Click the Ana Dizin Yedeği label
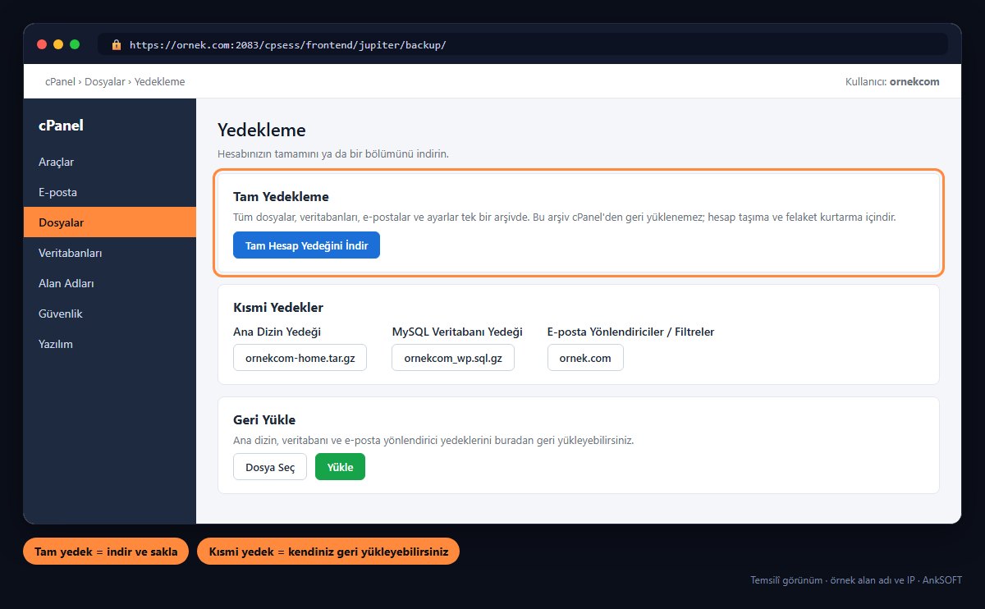The image size is (985, 609). pos(277,332)
